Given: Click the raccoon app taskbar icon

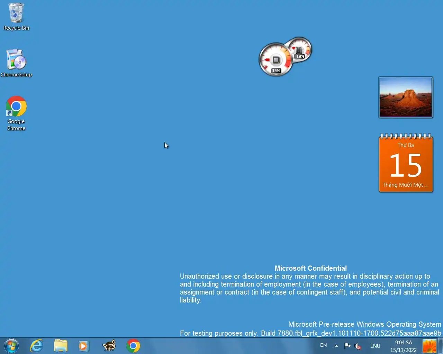Looking at the screenshot, I should pos(109,346).
